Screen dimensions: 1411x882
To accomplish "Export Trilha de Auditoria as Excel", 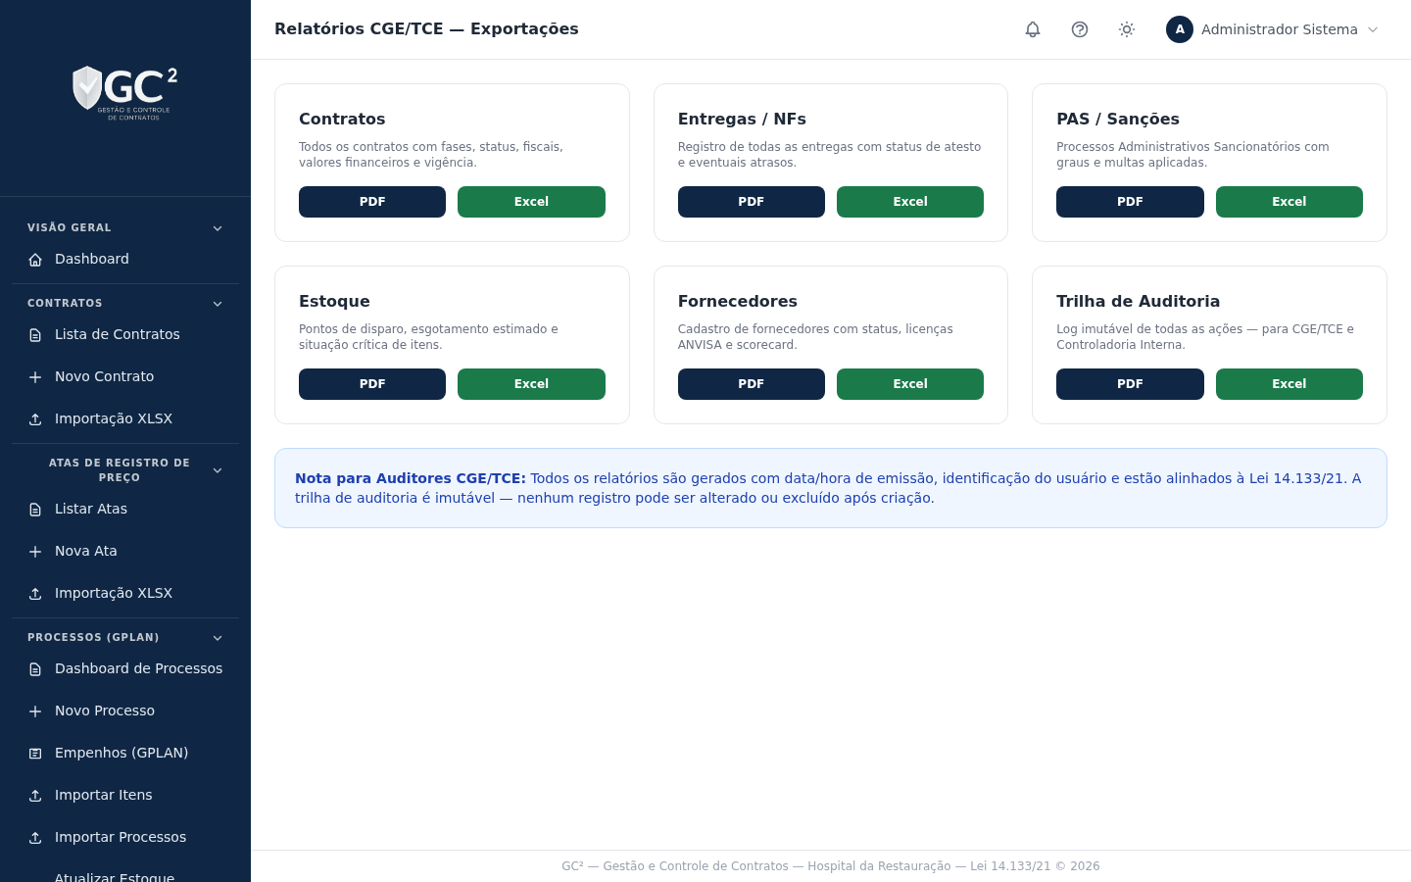I will click(x=1289, y=384).
